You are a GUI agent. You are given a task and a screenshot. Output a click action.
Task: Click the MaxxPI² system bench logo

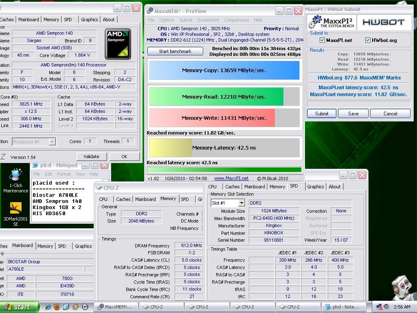point(331,22)
